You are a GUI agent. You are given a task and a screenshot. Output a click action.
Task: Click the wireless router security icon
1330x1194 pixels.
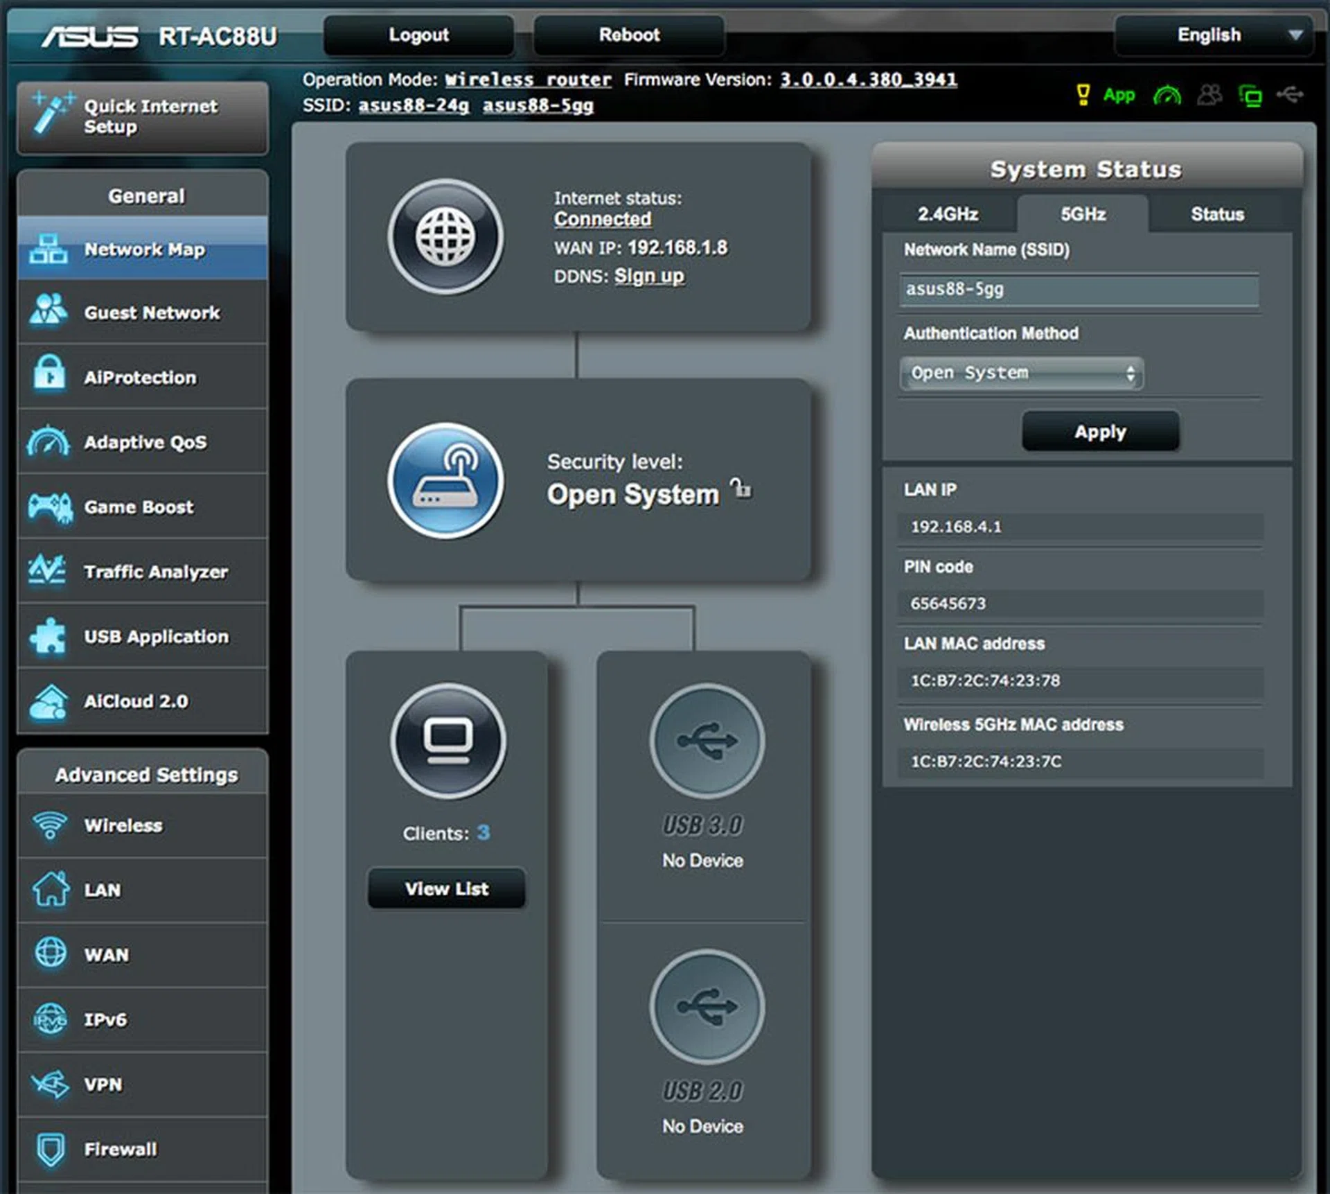445,480
